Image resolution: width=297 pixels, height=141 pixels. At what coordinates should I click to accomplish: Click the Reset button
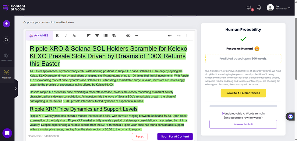140,136
